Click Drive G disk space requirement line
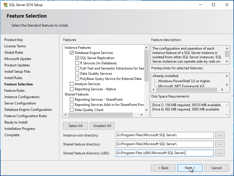The width and height of the screenshot is (234, 176). pos(186,109)
